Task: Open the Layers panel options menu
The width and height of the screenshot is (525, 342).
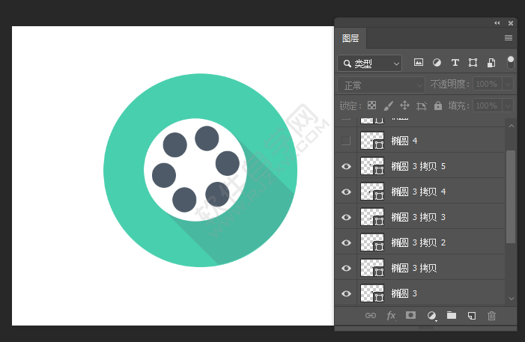Action: point(509,37)
